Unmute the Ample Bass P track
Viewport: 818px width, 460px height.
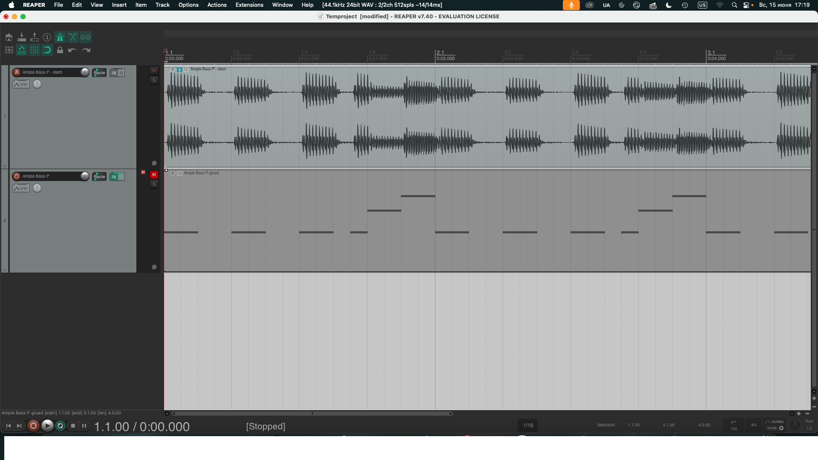click(x=154, y=175)
